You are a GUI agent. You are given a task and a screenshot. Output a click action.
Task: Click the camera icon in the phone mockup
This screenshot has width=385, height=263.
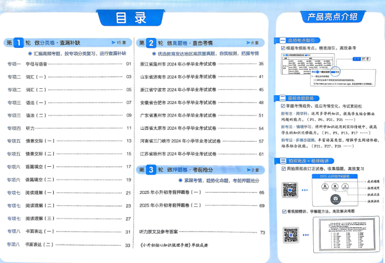click(x=336, y=199)
